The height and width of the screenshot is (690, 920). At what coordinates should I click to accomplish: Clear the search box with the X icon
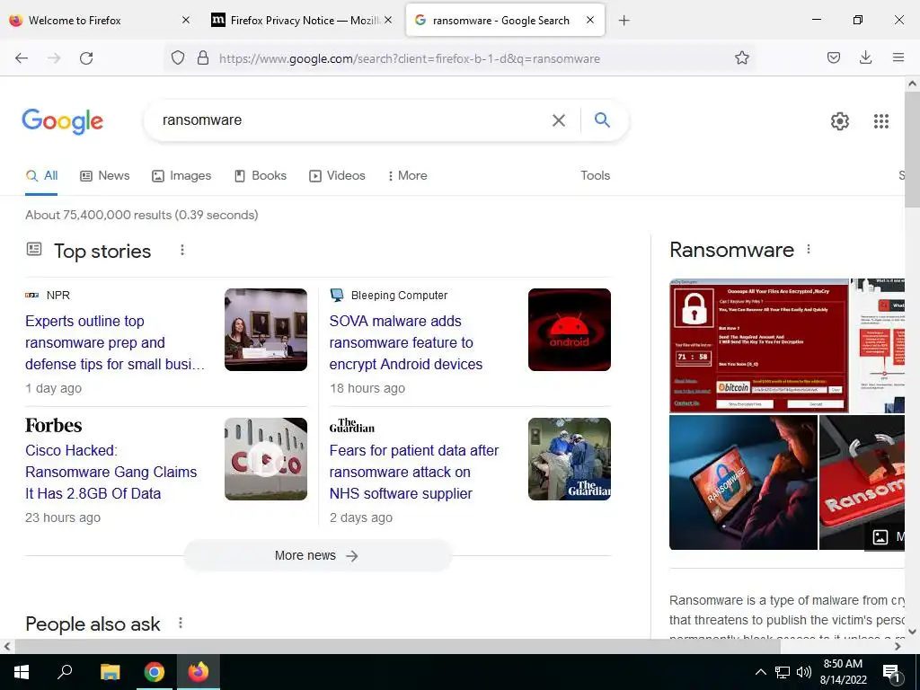(559, 120)
